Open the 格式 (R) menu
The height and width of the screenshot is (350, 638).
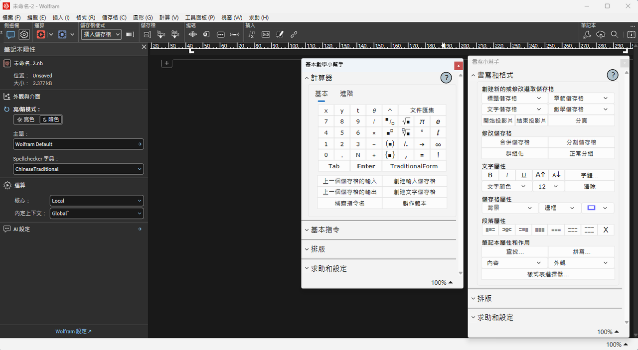tap(86, 17)
